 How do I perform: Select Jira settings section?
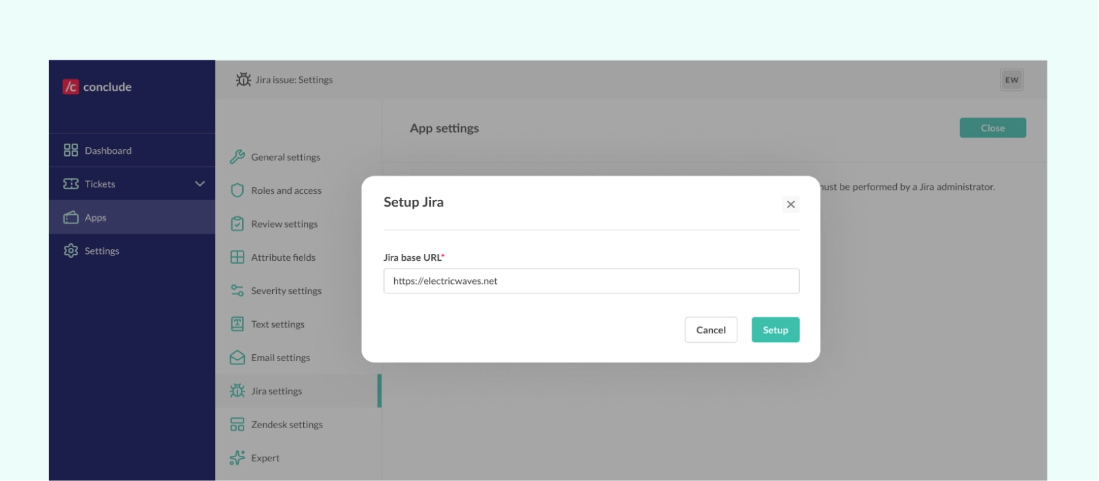pyautogui.click(x=298, y=391)
